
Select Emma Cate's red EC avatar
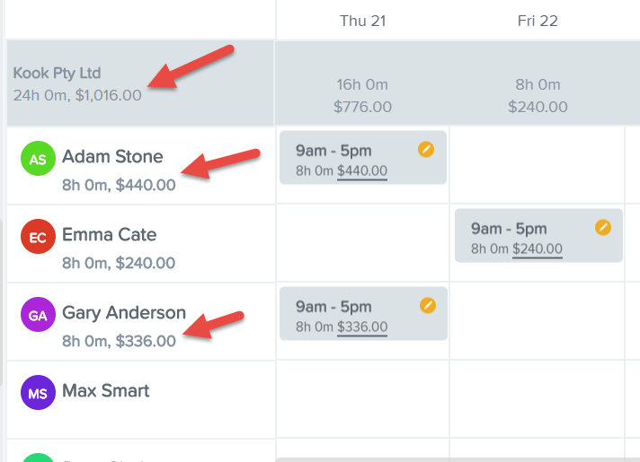[x=38, y=237]
